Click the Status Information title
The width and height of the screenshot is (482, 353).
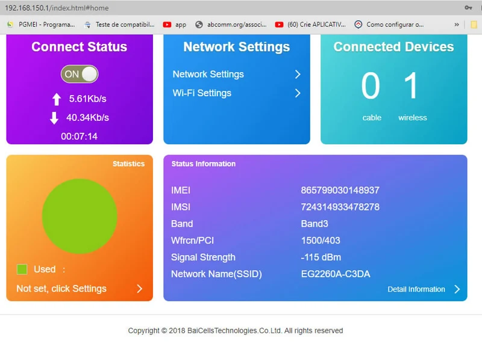tap(204, 164)
